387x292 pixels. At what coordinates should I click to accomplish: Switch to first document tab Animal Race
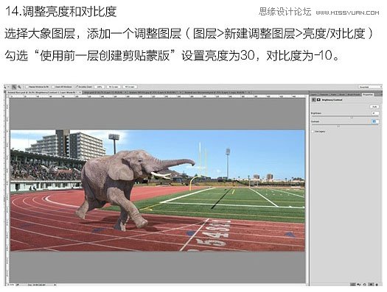[43, 93]
